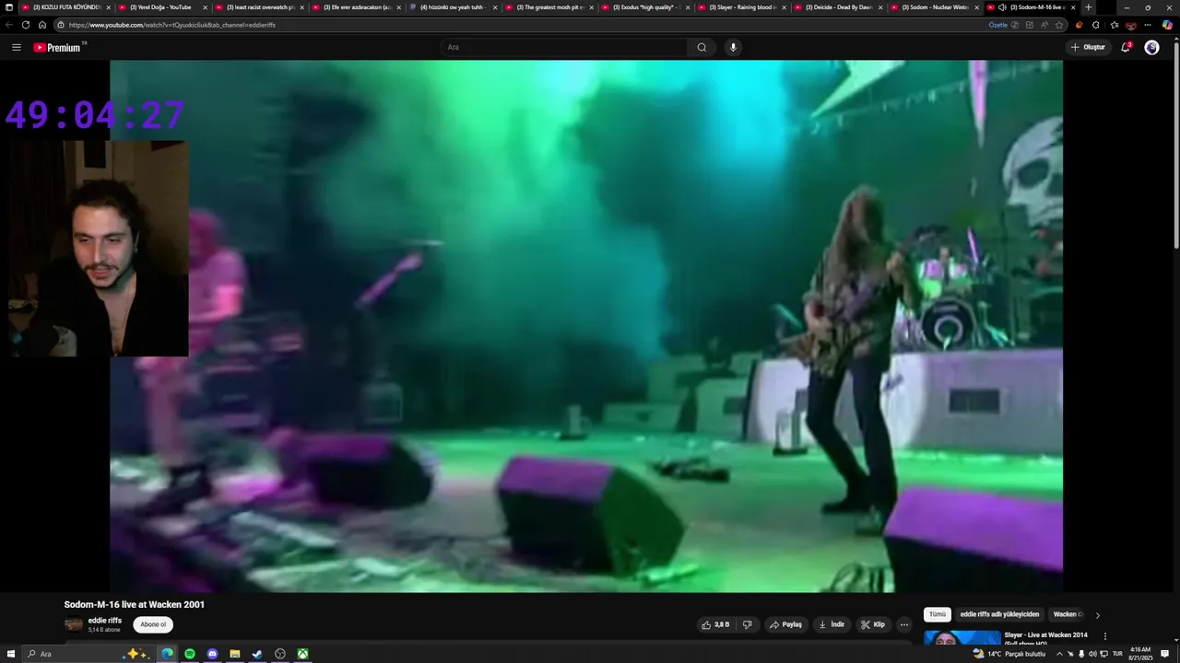Click Özetle in the address bar
The image size is (1180, 663).
click(998, 25)
